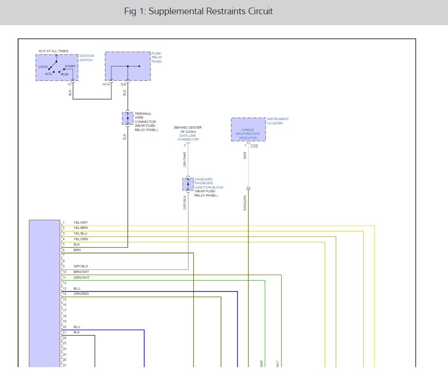This screenshot has height=378, width=448.
Task: Click the GRY/BLK label at pin 9
Action: [x=81, y=266]
